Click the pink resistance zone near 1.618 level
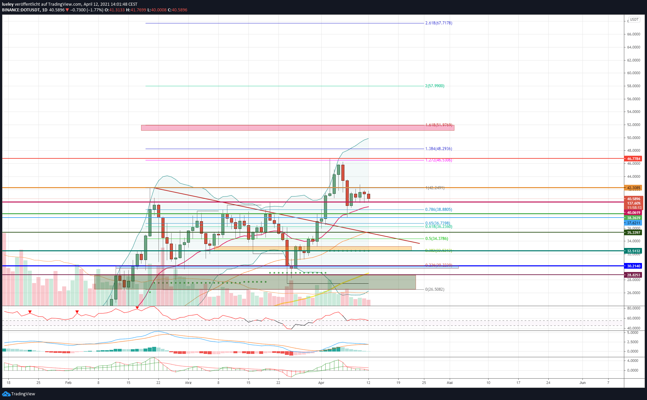 298,128
